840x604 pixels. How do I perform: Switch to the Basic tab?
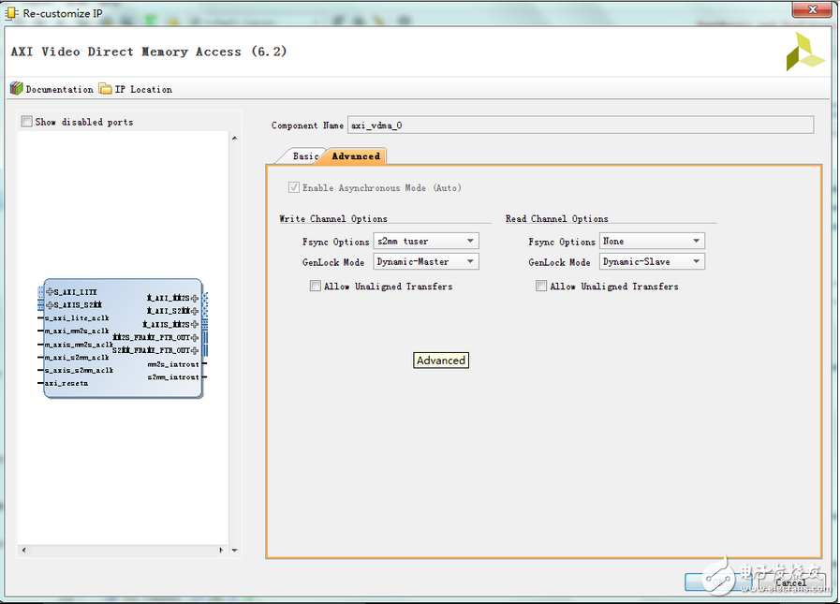[304, 156]
